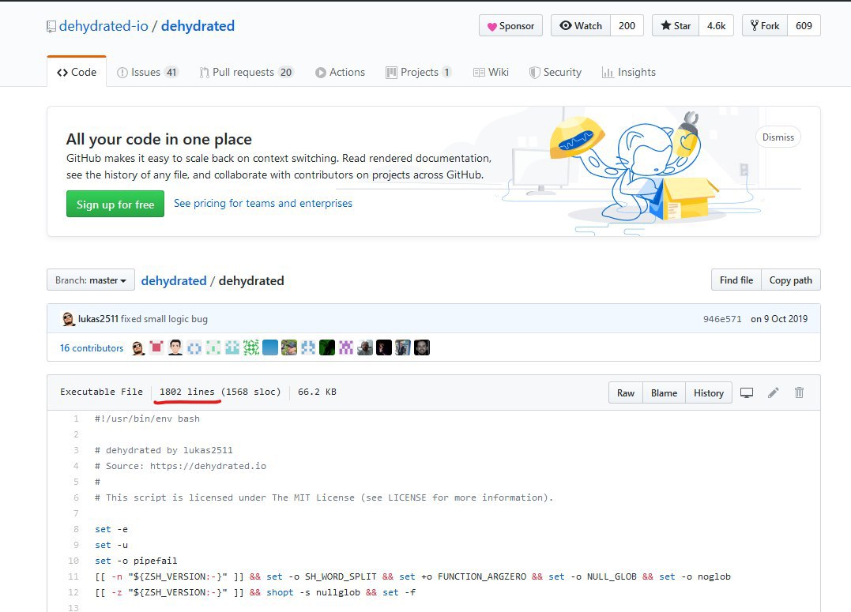Expand the Branch: master dropdown
Viewport: 851px width, 612px height.
click(x=91, y=280)
